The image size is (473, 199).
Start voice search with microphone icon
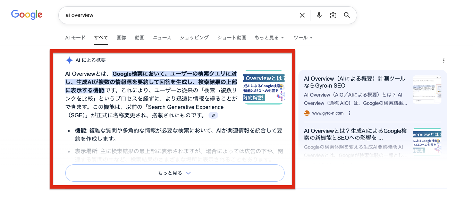(319, 15)
